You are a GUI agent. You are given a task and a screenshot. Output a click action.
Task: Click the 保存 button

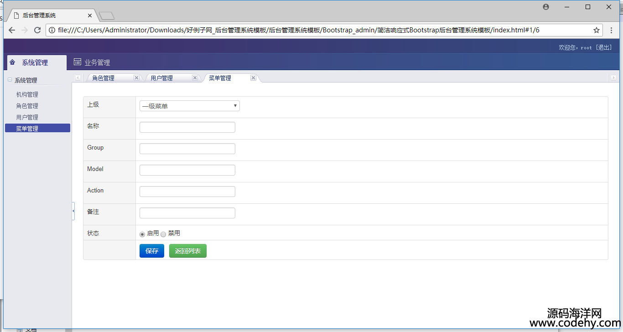[x=151, y=251]
